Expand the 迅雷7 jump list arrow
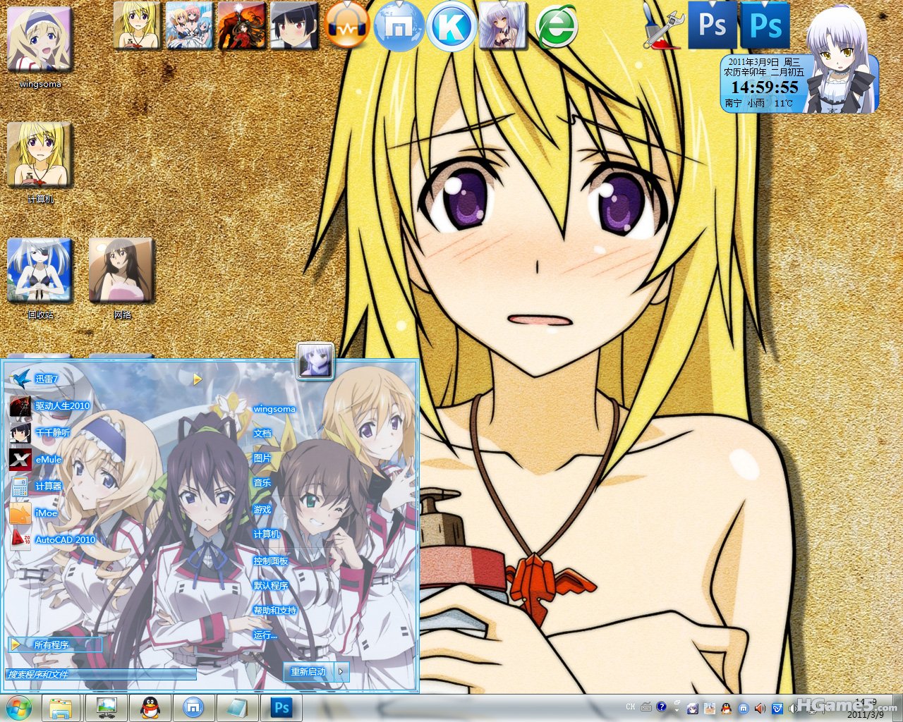The image size is (903, 722). [x=198, y=379]
